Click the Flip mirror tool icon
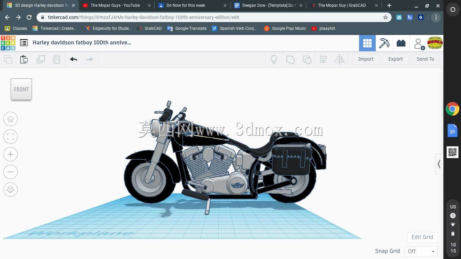 pos(339,59)
